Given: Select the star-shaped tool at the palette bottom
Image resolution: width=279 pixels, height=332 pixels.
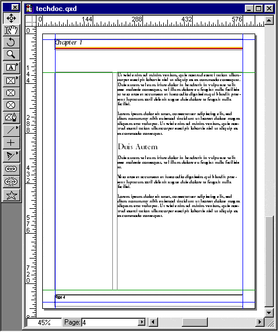Looking at the screenshot, I should click(x=11, y=195).
